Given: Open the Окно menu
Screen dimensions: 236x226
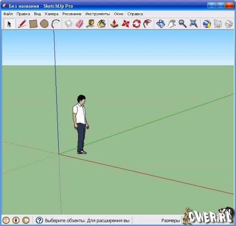Looking at the screenshot, I should coord(118,14).
